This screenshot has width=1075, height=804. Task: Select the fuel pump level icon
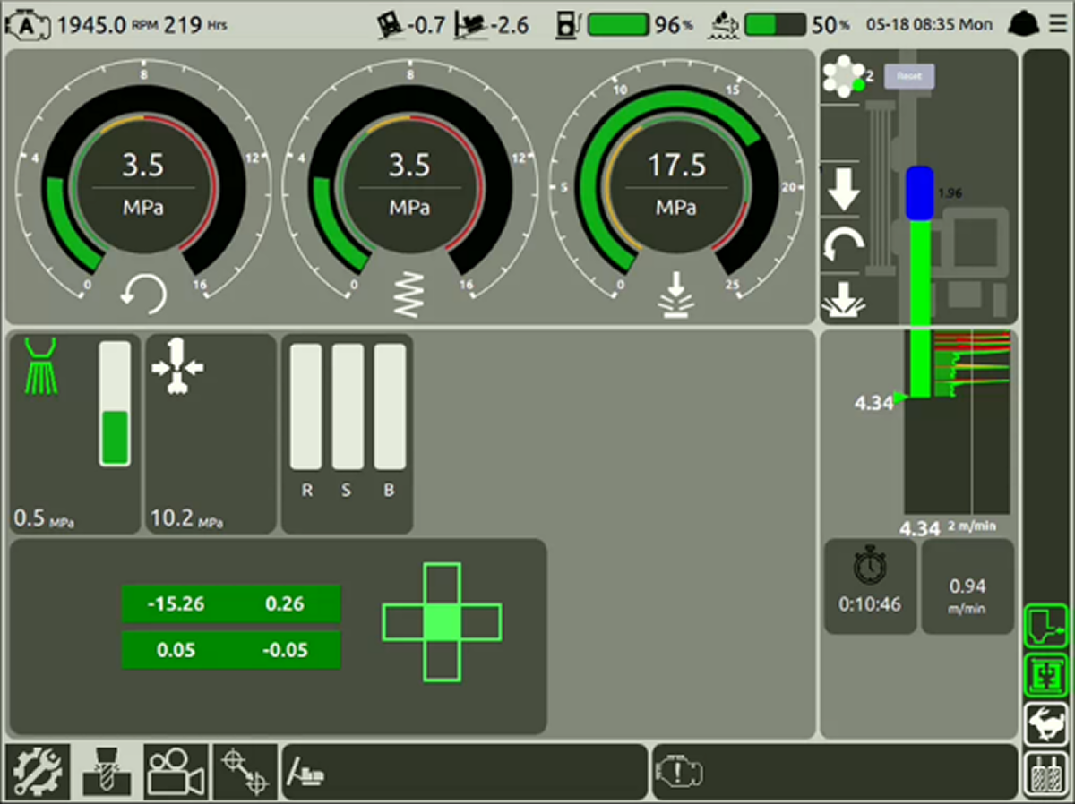coord(568,25)
